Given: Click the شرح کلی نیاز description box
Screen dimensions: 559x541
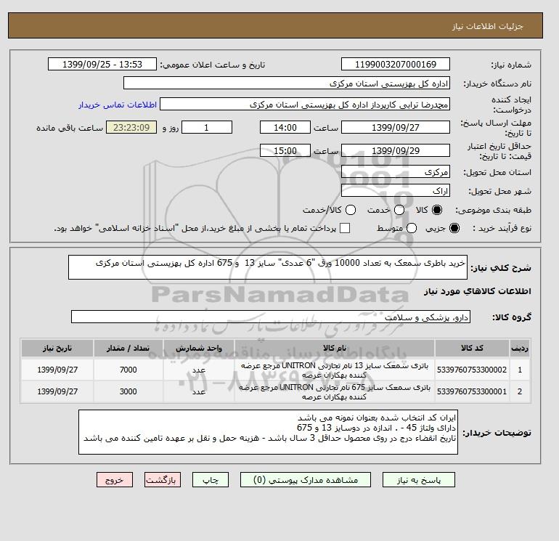Looking at the screenshot, I should tap(268, 267).
